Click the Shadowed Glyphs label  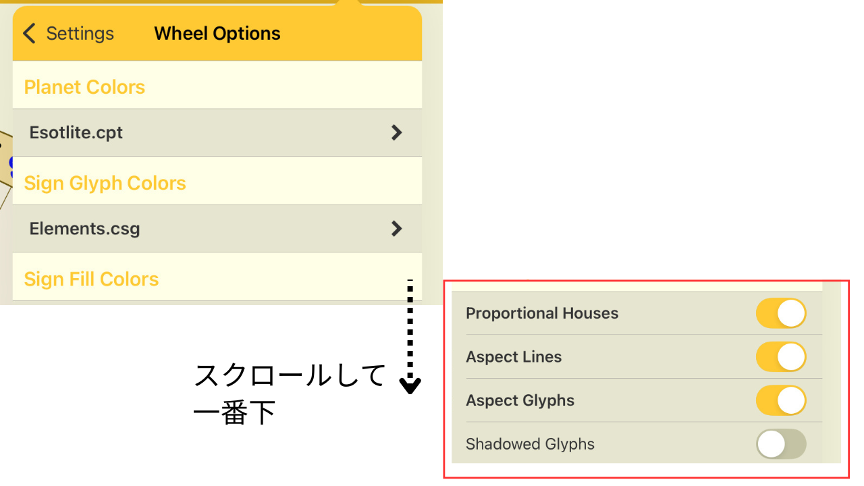pos(530,444)
